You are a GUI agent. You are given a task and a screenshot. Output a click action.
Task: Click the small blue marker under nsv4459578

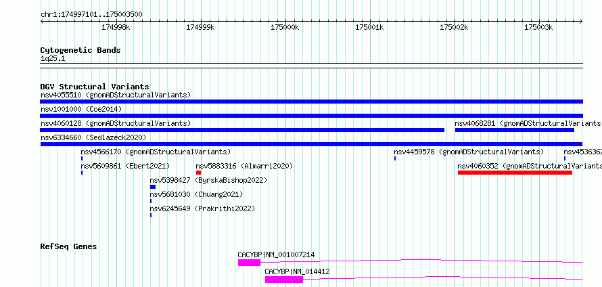(395, 158)
